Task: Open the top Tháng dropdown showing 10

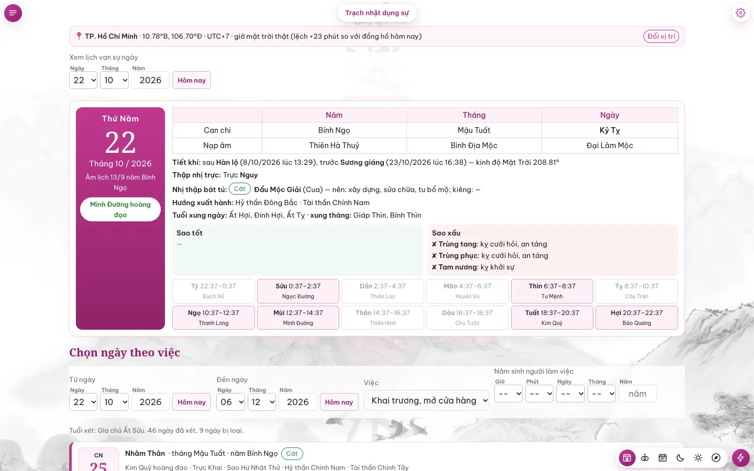Action: click(115, 80)
